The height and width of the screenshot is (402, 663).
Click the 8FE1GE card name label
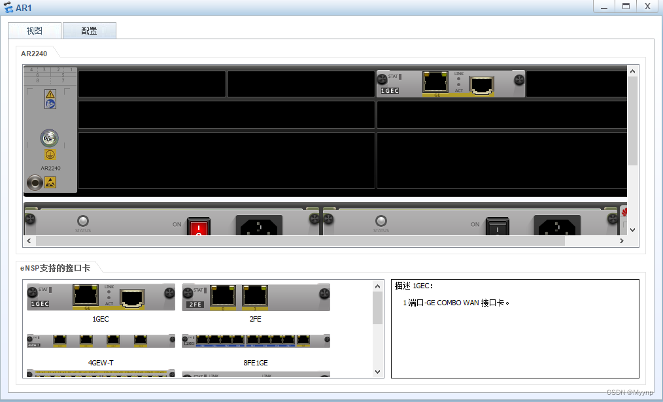point(256,363)
